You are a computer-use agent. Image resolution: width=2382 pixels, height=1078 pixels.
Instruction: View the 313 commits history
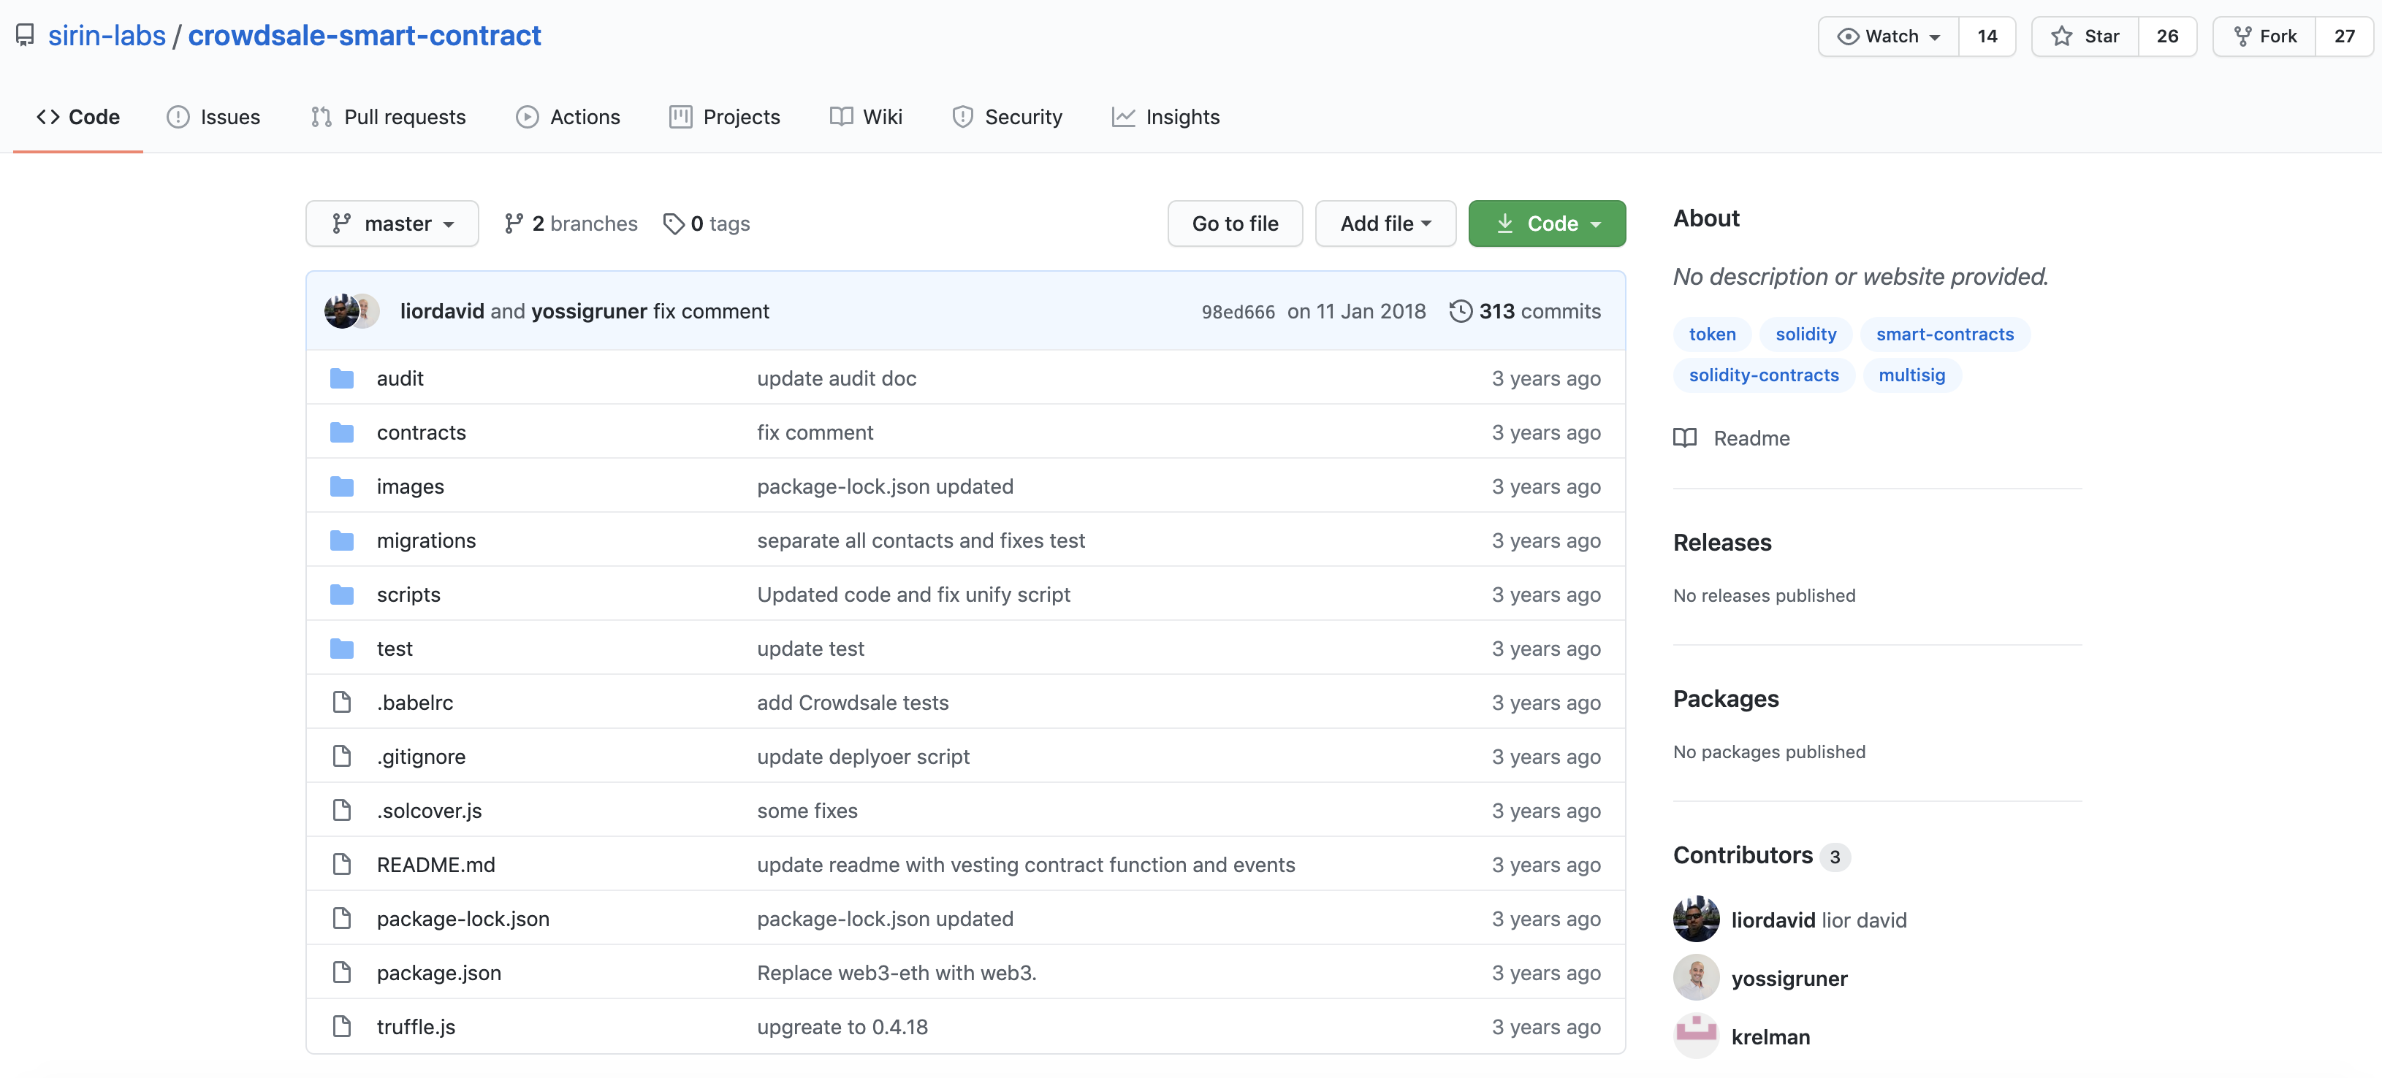pyautogui.click(x=1525, y=310)
